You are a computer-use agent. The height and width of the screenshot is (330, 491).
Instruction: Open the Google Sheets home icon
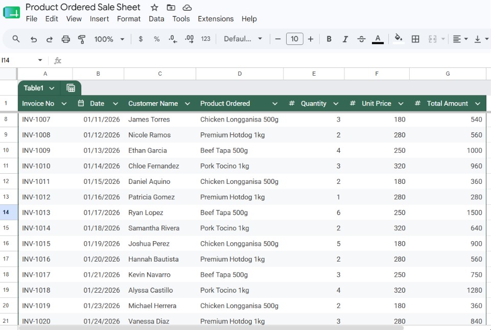tap(12, 13)
